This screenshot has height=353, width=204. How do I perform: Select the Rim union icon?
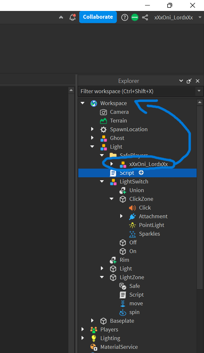(113, 260)
